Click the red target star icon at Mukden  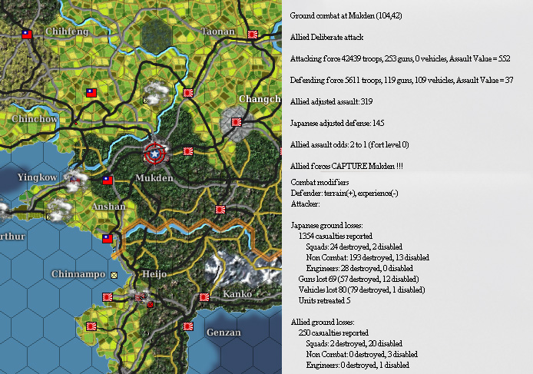[x=154, y=154]
